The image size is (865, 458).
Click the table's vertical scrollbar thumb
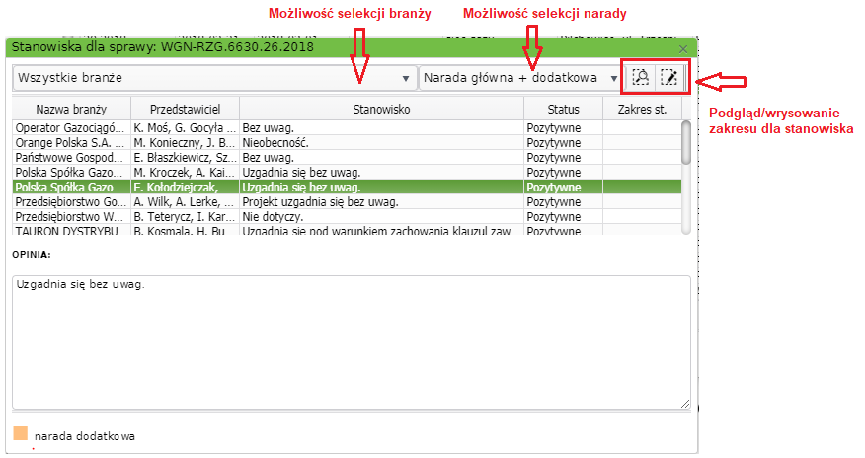point(686,142)
